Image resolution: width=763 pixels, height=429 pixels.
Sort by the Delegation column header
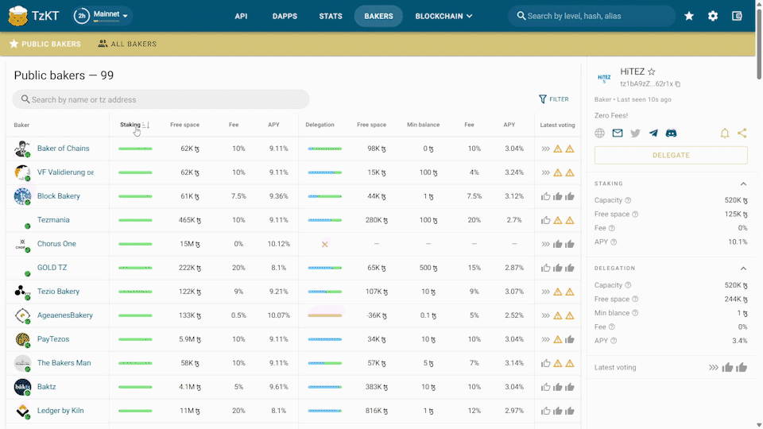pyautogui.click(x=320, y=125)
